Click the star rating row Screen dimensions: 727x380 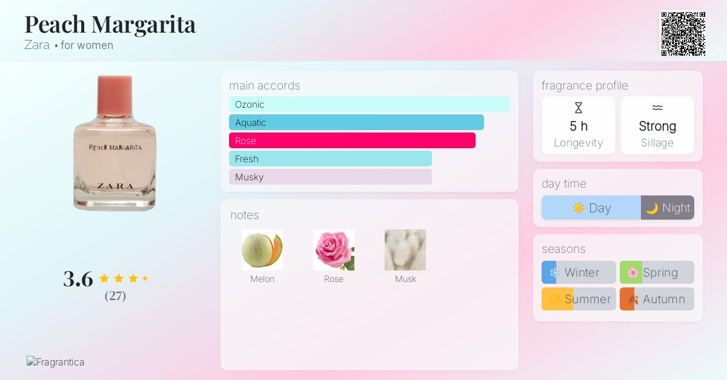124,278
